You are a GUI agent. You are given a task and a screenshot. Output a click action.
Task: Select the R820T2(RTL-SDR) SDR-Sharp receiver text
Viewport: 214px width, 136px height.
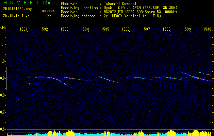pos(141,12)
